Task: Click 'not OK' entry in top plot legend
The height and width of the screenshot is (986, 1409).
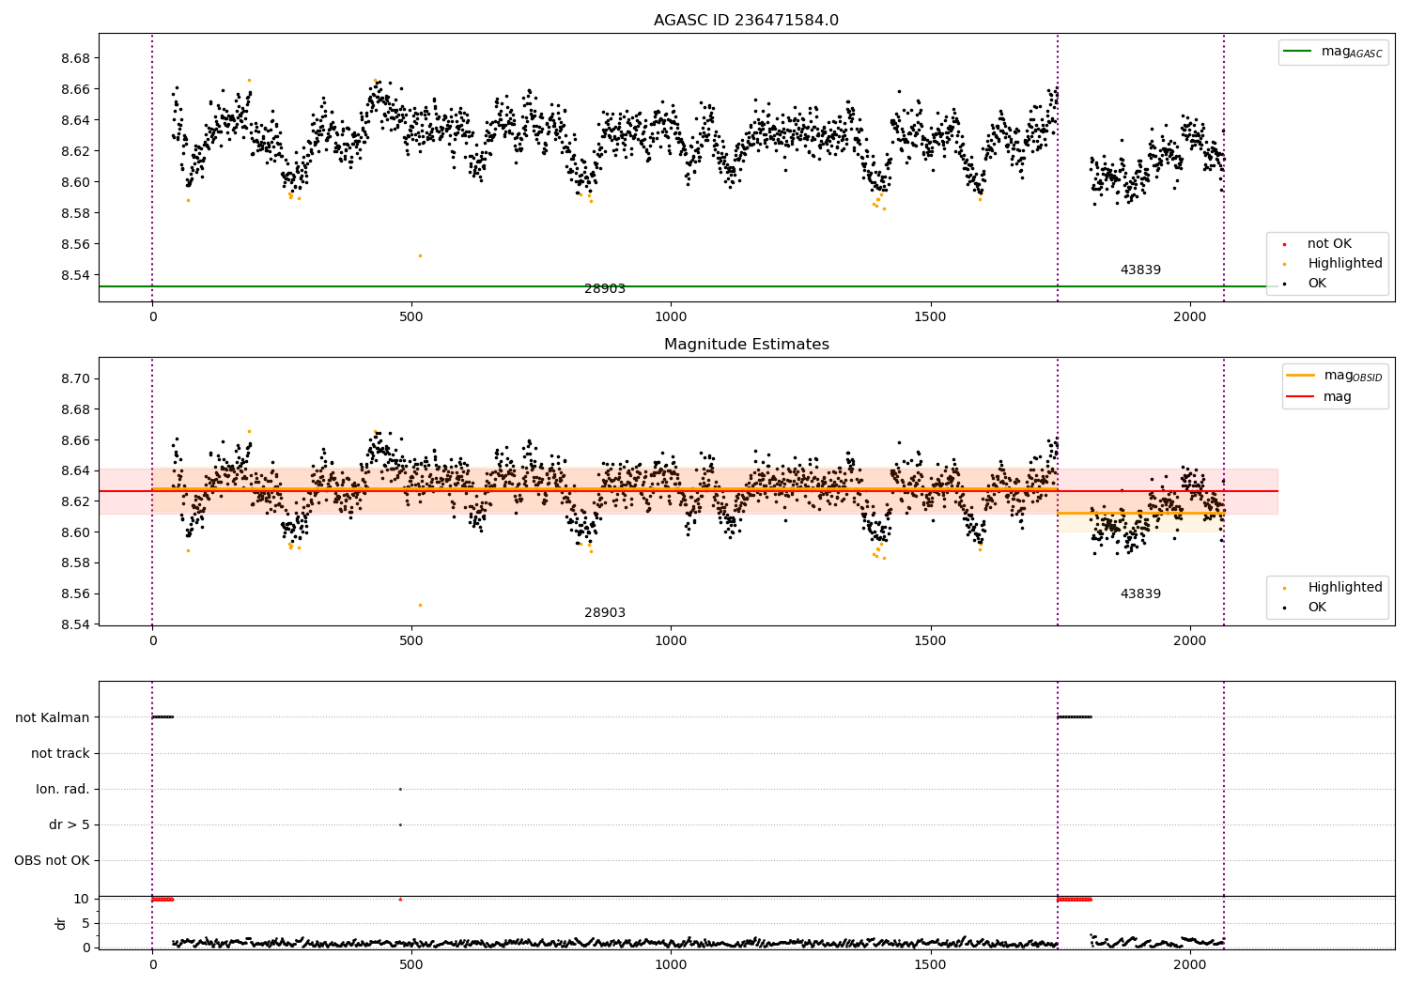Action: (x=1328, y=244)
